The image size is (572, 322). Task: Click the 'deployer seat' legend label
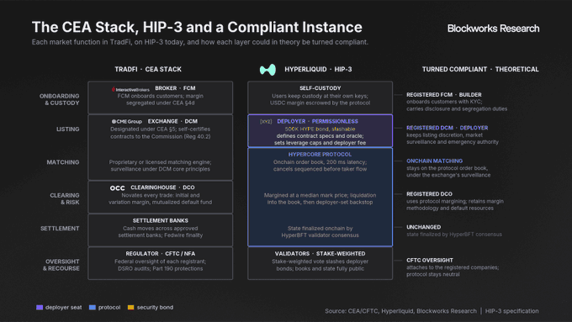(x=63, y=308)
